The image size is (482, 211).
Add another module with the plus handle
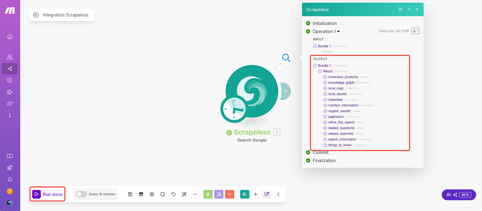[286, 91]
